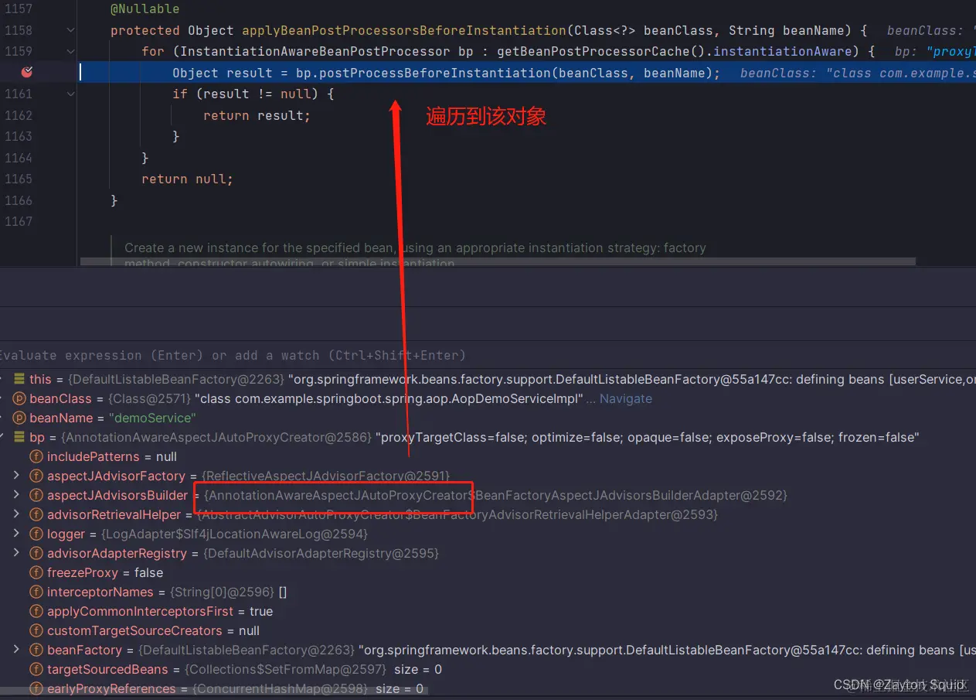Click the variables panel horizontal scrollbar
This screenshot has height=700, width=976.
(x=214, y=690)
